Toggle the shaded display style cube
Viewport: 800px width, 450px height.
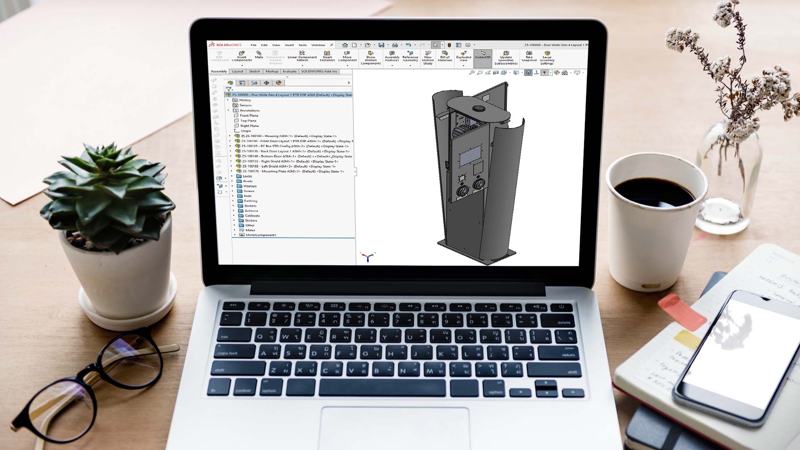click(528, 72)
